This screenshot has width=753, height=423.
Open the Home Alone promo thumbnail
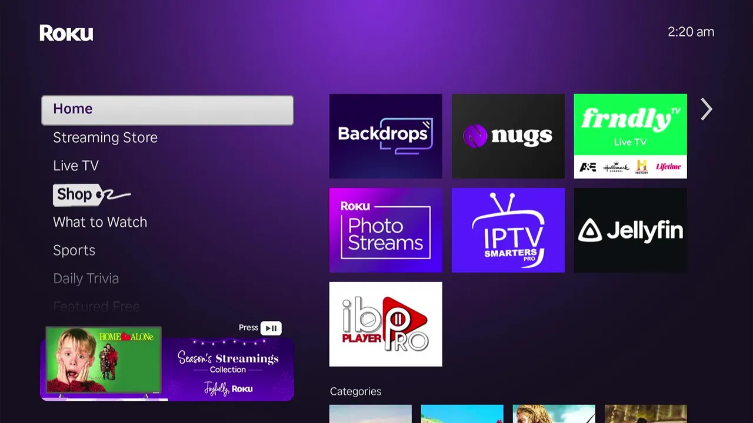pyautogui.click(x=104, y=360)
